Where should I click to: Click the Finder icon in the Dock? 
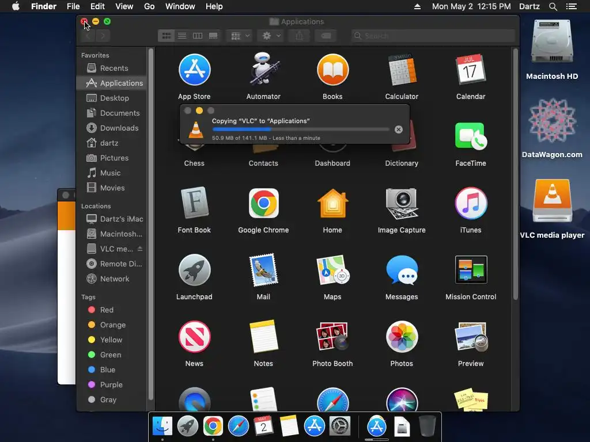[162, 426]
